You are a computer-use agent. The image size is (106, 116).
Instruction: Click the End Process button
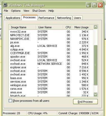pyautogui.click(x=85, y=102)
